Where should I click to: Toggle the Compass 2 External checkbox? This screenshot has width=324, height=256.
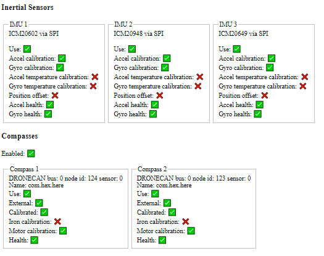(167, 203)
